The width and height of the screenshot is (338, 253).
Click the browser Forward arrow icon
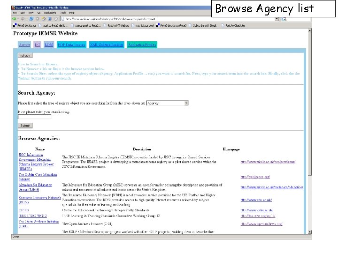click(x=23, y=19)
